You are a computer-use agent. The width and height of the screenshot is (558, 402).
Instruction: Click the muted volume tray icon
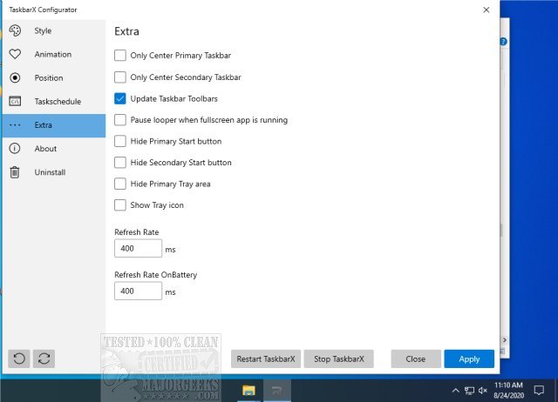click(x=482, y=391)
